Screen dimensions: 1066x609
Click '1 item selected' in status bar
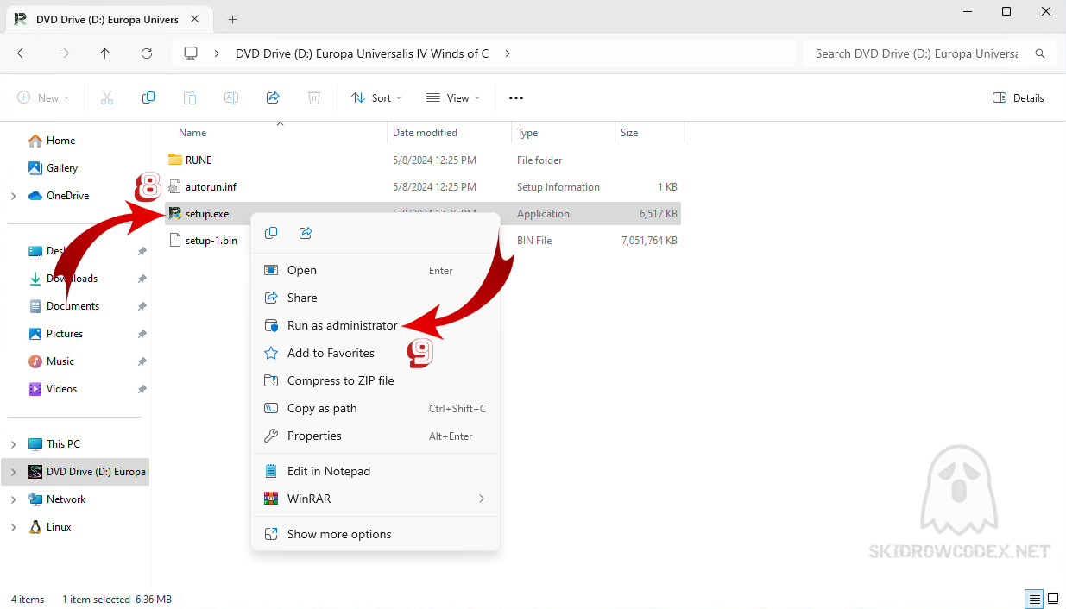(96, 599)
